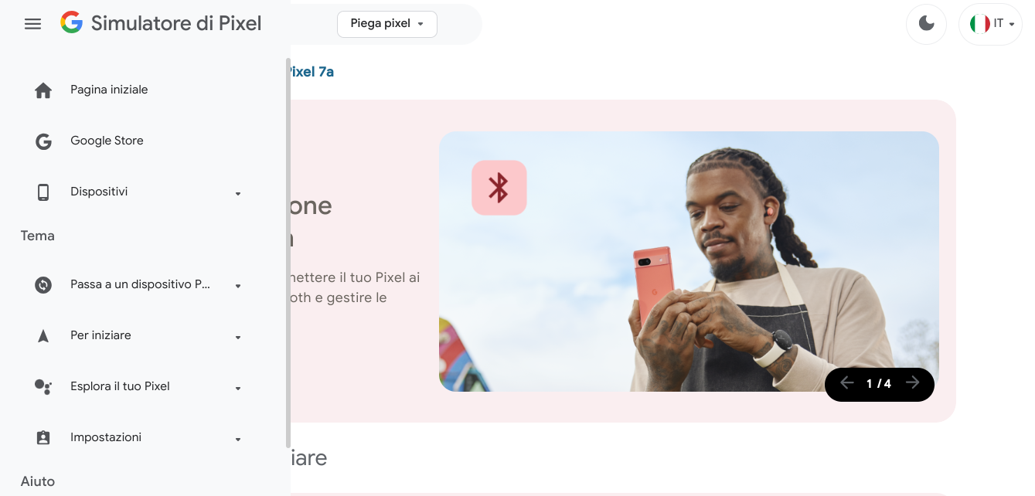The height and width of the screenshot is (496, 1035).
Task: Toggle dark mode with the moon button
Action: coord(926,24)
